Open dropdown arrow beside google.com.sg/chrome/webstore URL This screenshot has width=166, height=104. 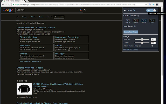pos(51,70)
